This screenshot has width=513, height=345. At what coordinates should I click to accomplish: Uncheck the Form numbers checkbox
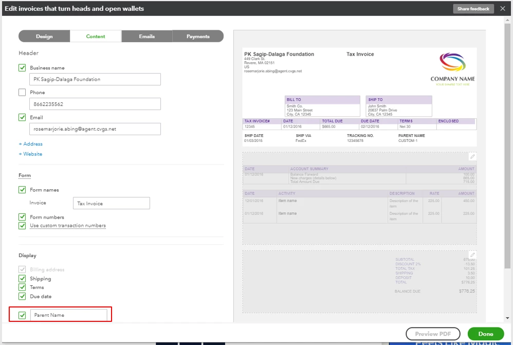[22, 217]
